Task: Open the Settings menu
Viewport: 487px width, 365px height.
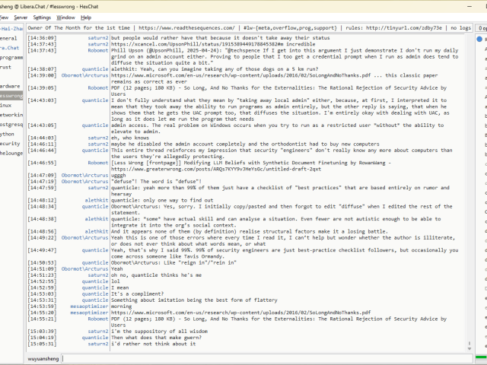Action: click(43, 17)
